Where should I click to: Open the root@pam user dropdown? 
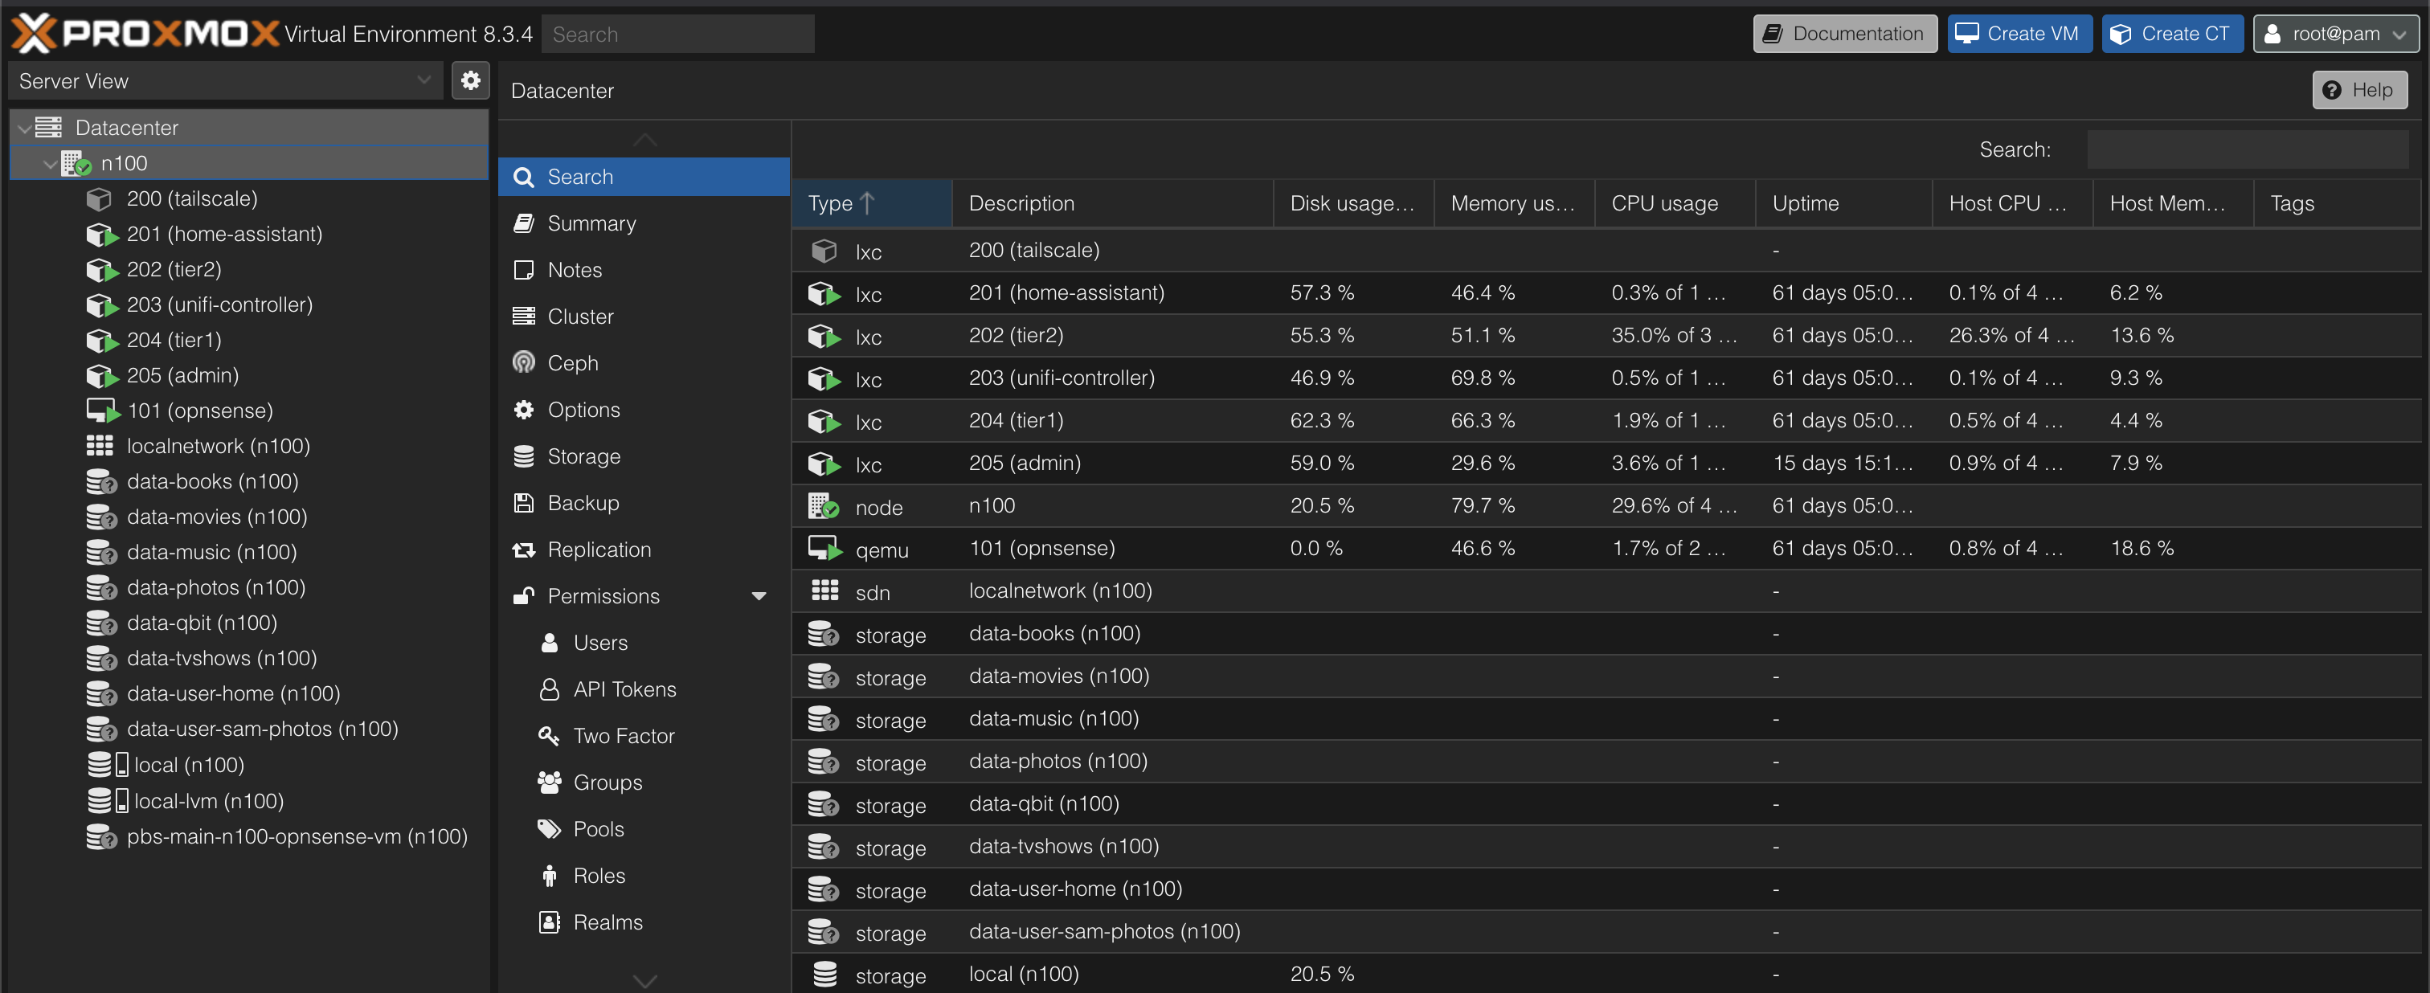pos(2336,34)
